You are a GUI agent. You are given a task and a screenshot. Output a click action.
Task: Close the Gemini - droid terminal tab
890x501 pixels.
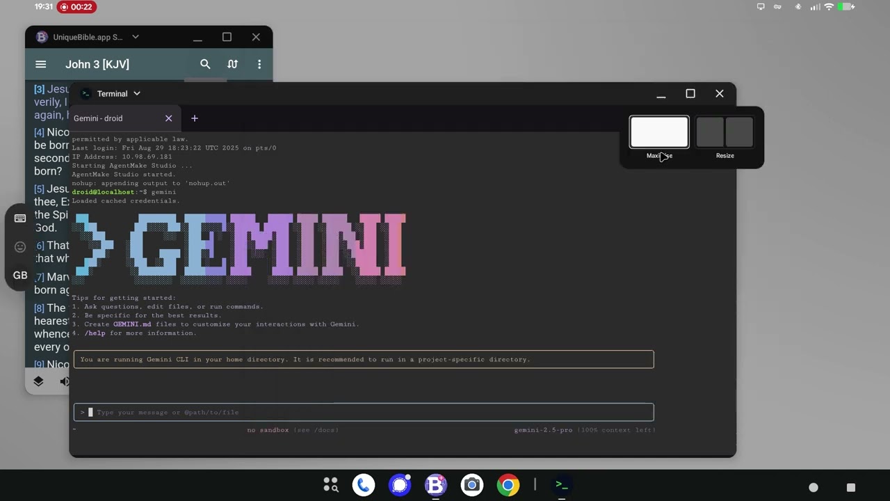point(168,118)
